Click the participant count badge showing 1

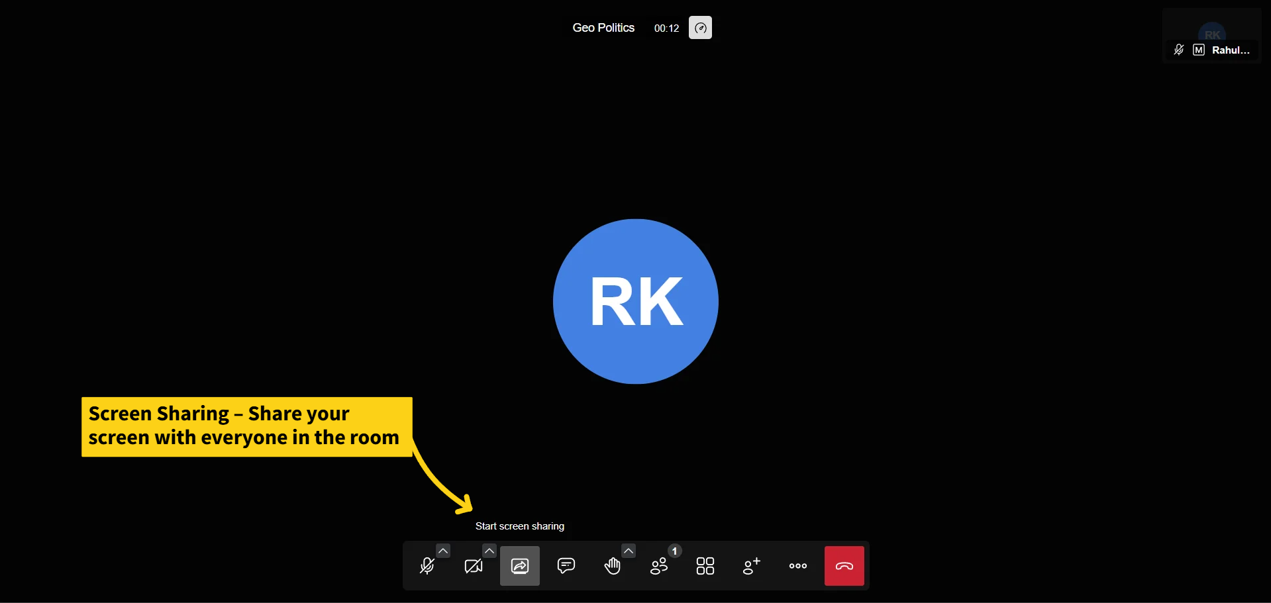(x=674, y=551)
